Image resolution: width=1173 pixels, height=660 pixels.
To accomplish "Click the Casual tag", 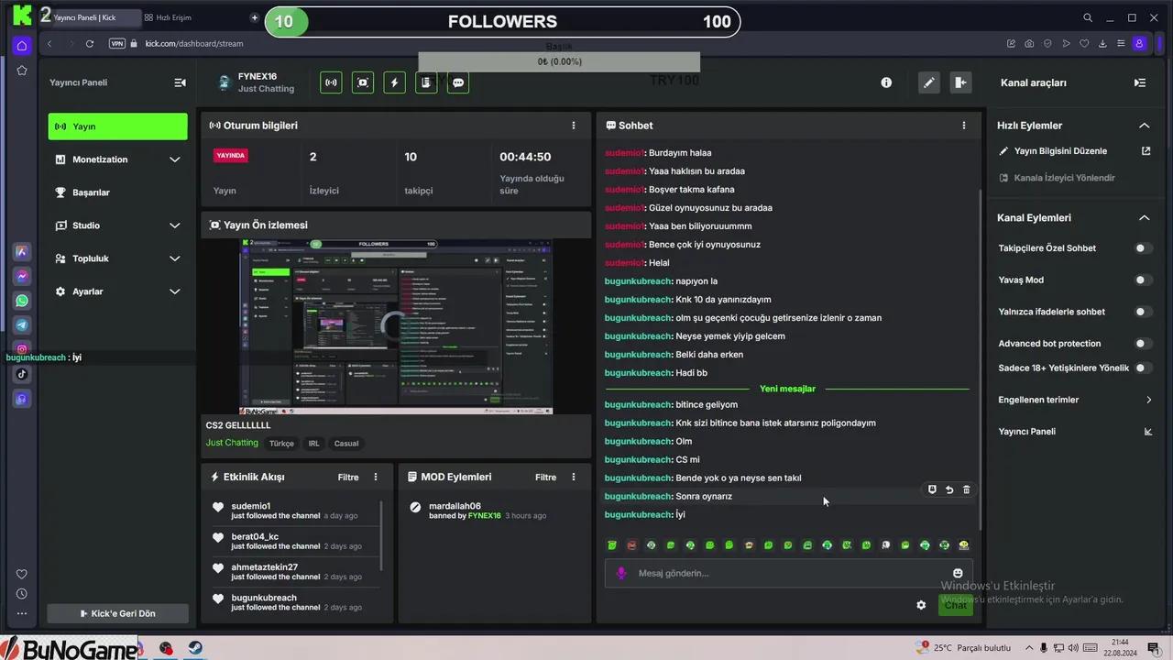I will (346, 444).
